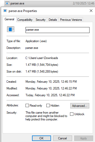Confirm with the OK button
Screen dimensions: 95x142
point(41,138)
